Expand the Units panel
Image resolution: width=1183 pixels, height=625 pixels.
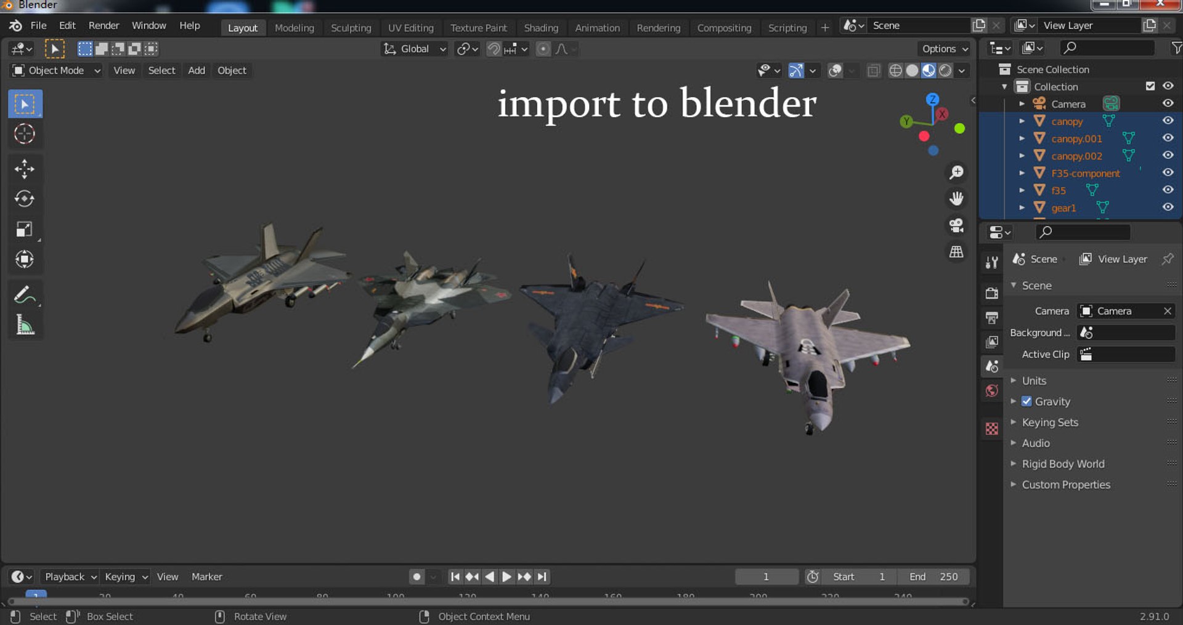[x=1034, y=381]
